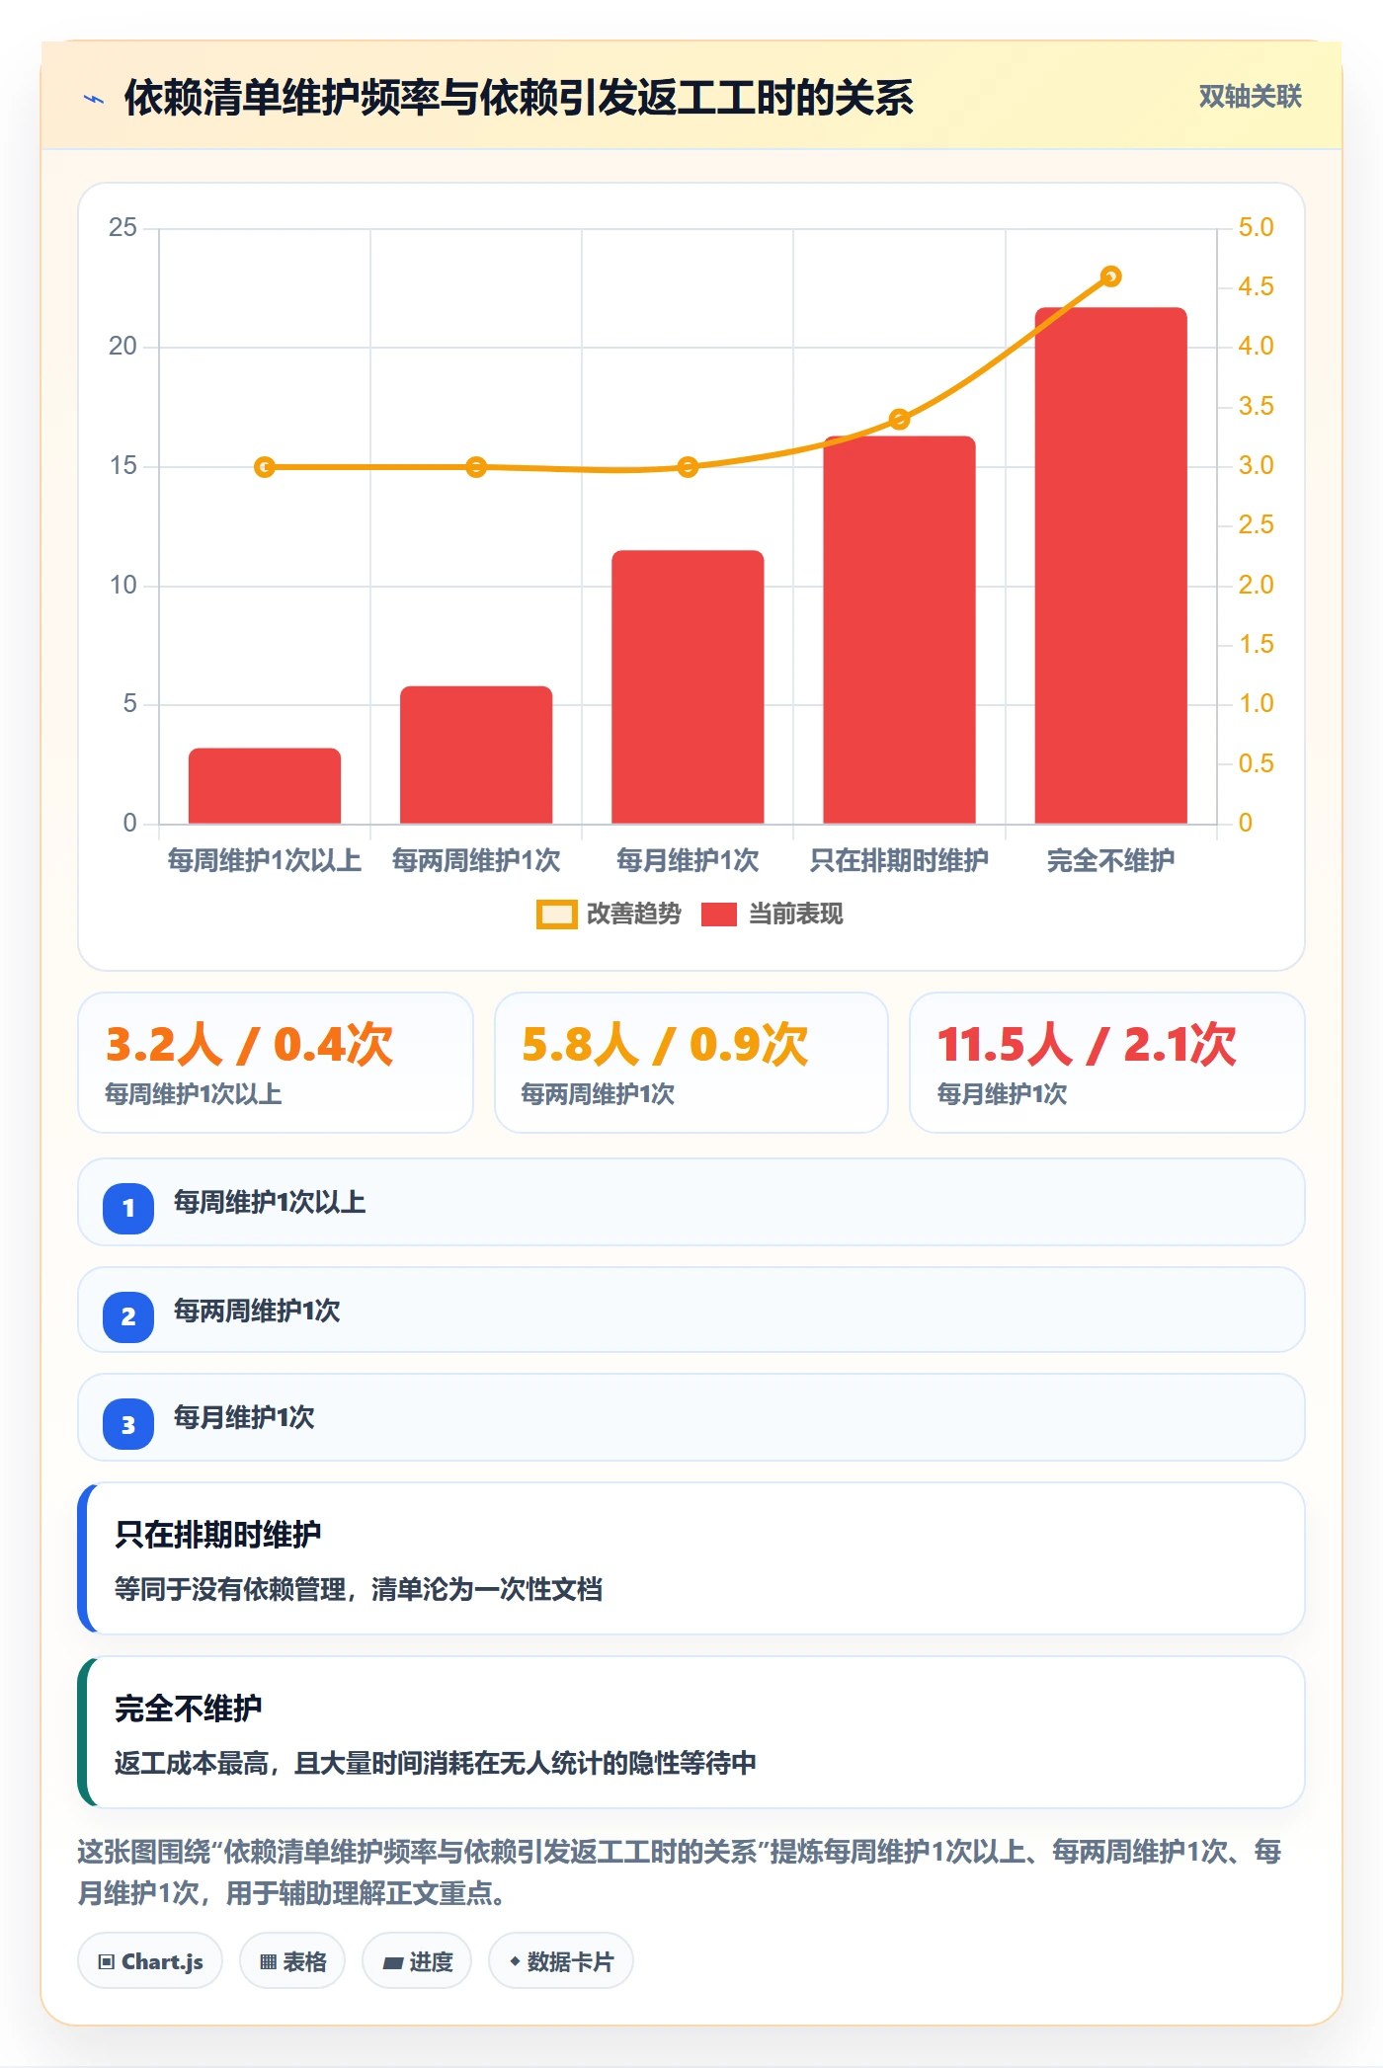
Task: Click the blue number 3 badge
Action: (x=128, y=1424)
